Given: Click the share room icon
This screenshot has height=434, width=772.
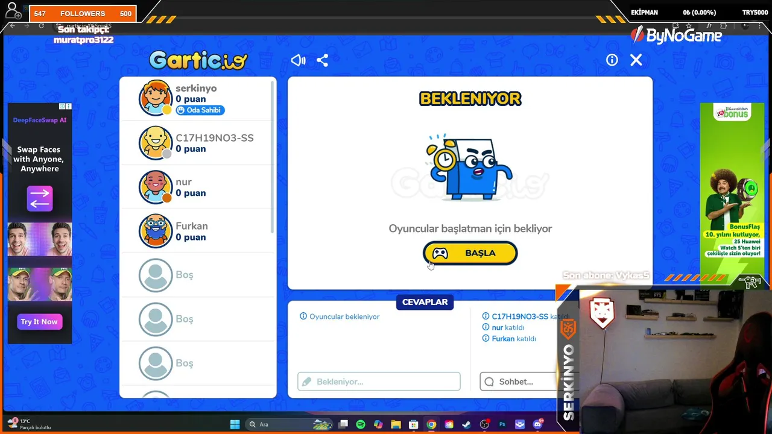Looking at the screenshot, I should [x=323, y=60].
